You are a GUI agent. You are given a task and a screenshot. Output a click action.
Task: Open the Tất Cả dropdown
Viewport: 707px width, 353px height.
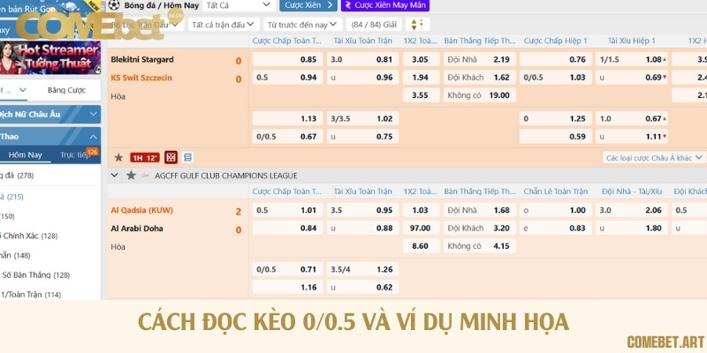coord(238,5)
